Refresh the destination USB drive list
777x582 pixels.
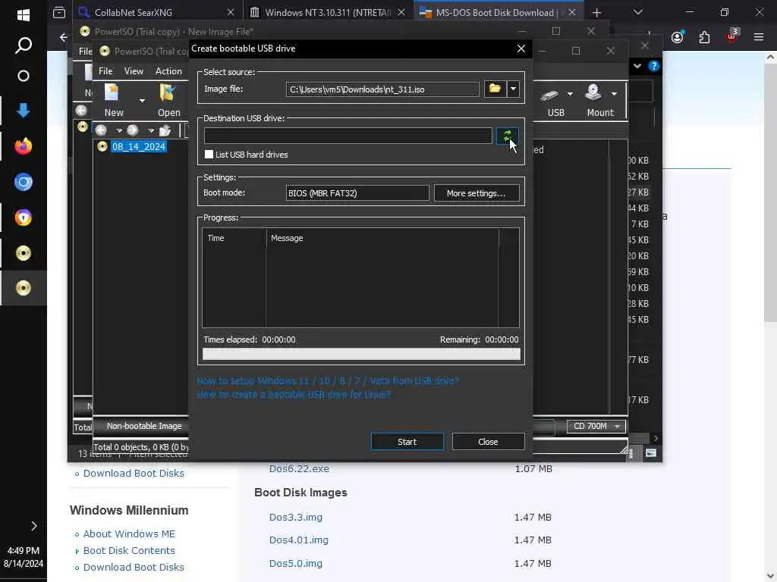point(507,136)
